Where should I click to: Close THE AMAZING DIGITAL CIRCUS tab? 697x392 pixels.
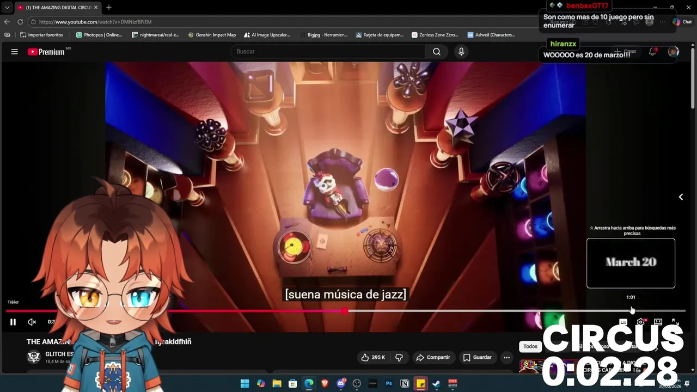(96, 7)
